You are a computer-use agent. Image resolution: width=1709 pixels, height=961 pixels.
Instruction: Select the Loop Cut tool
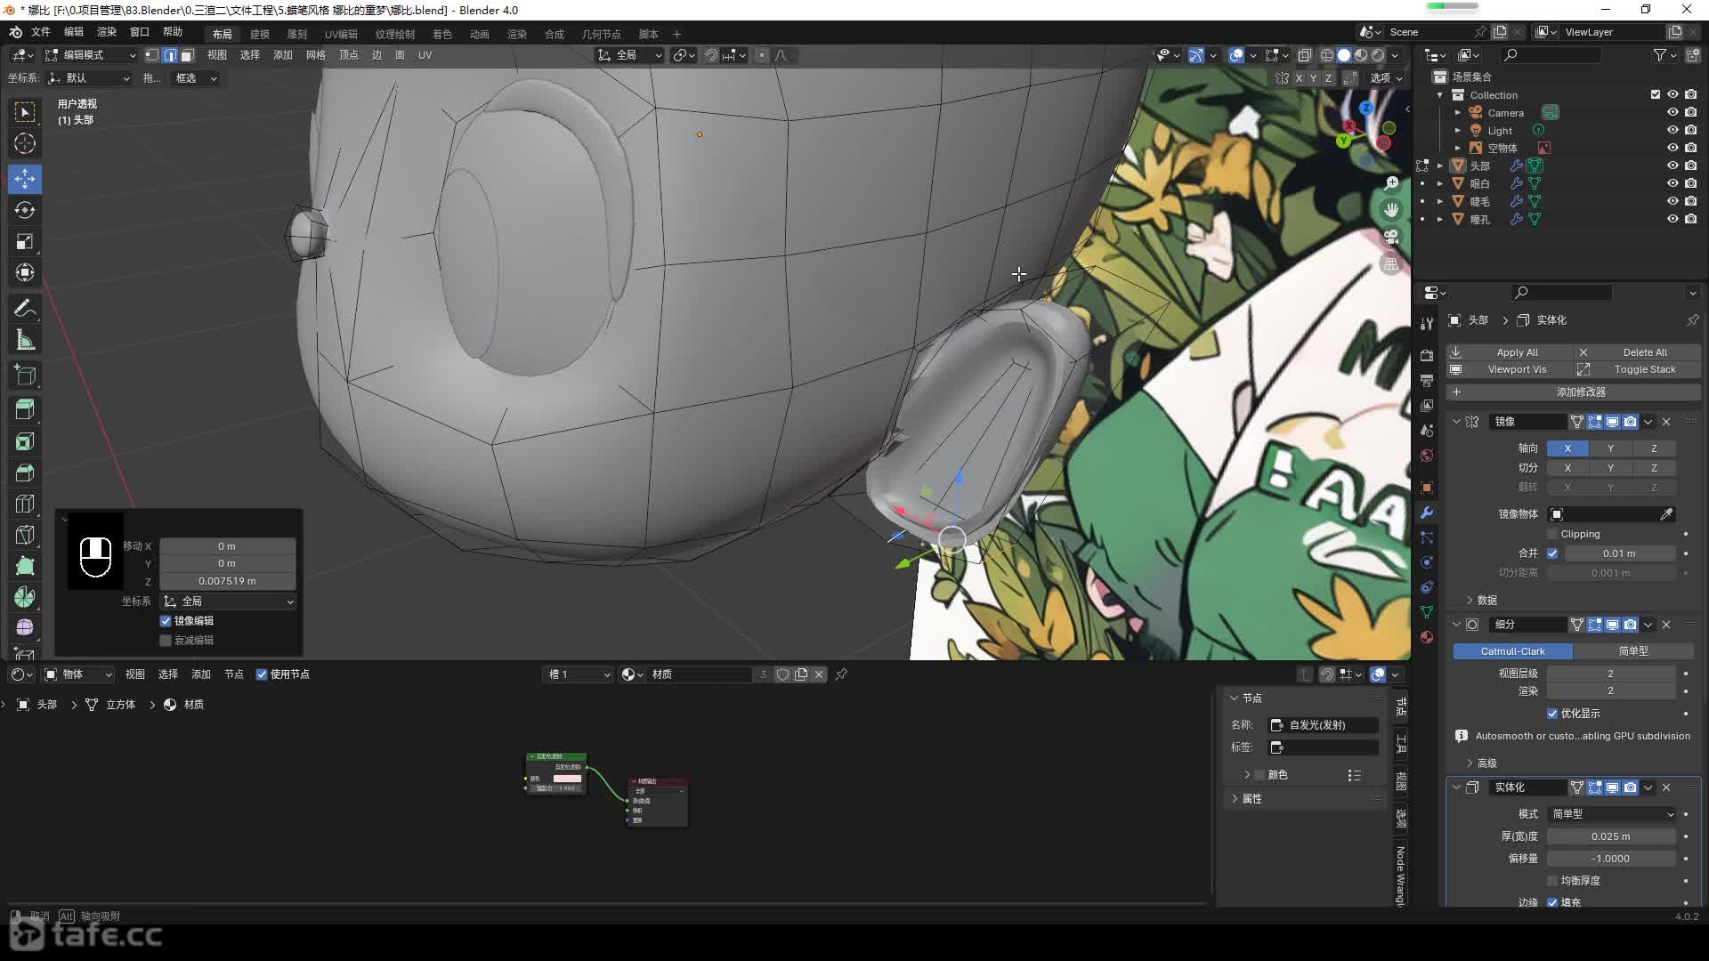coord(25,504)
